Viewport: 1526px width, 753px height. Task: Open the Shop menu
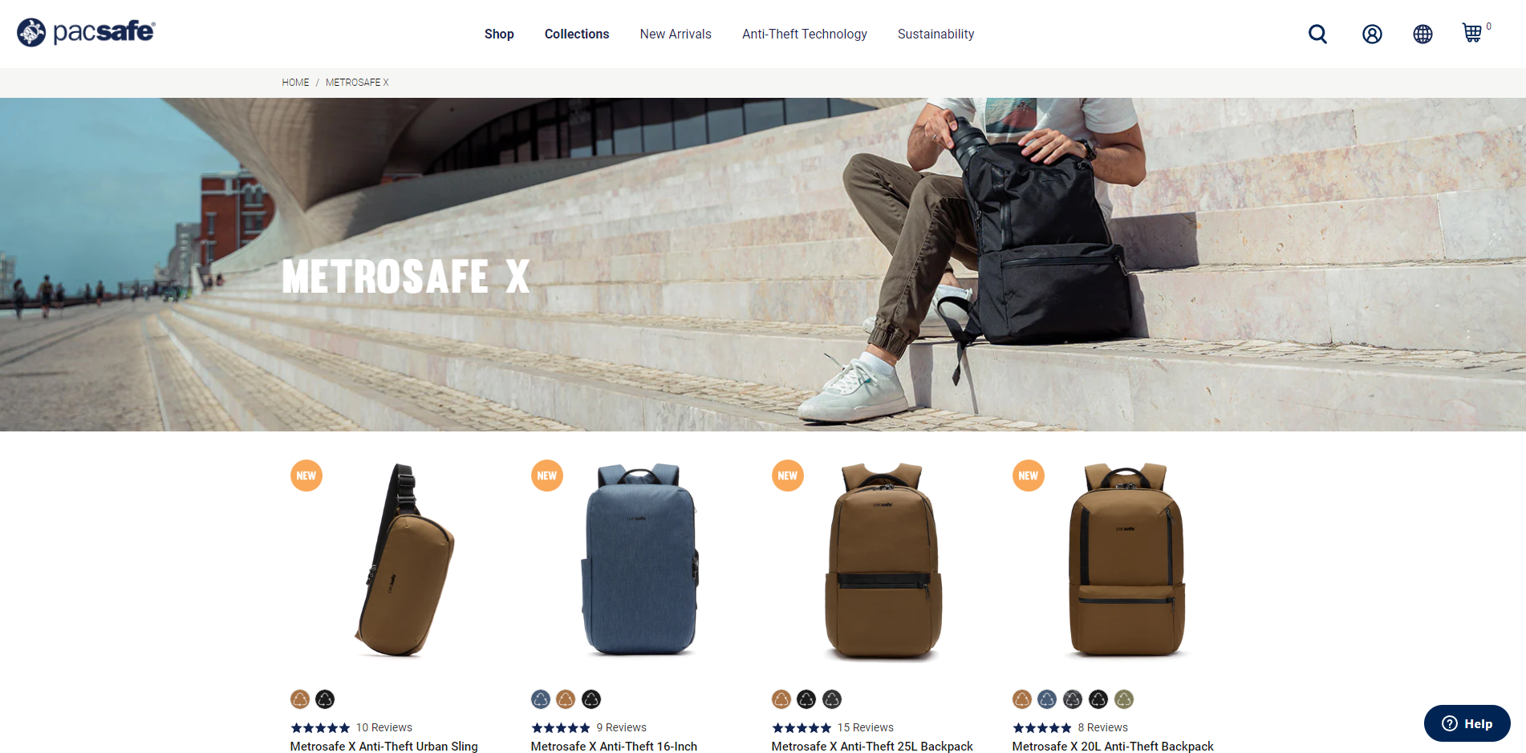499,34
